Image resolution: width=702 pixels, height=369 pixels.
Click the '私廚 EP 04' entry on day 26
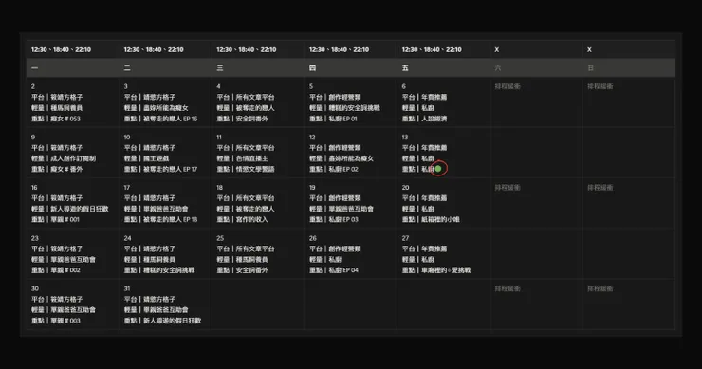pos(343,270)
